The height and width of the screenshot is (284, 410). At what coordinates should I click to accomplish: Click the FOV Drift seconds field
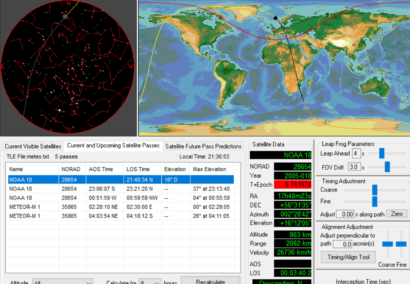click(354, 167)
